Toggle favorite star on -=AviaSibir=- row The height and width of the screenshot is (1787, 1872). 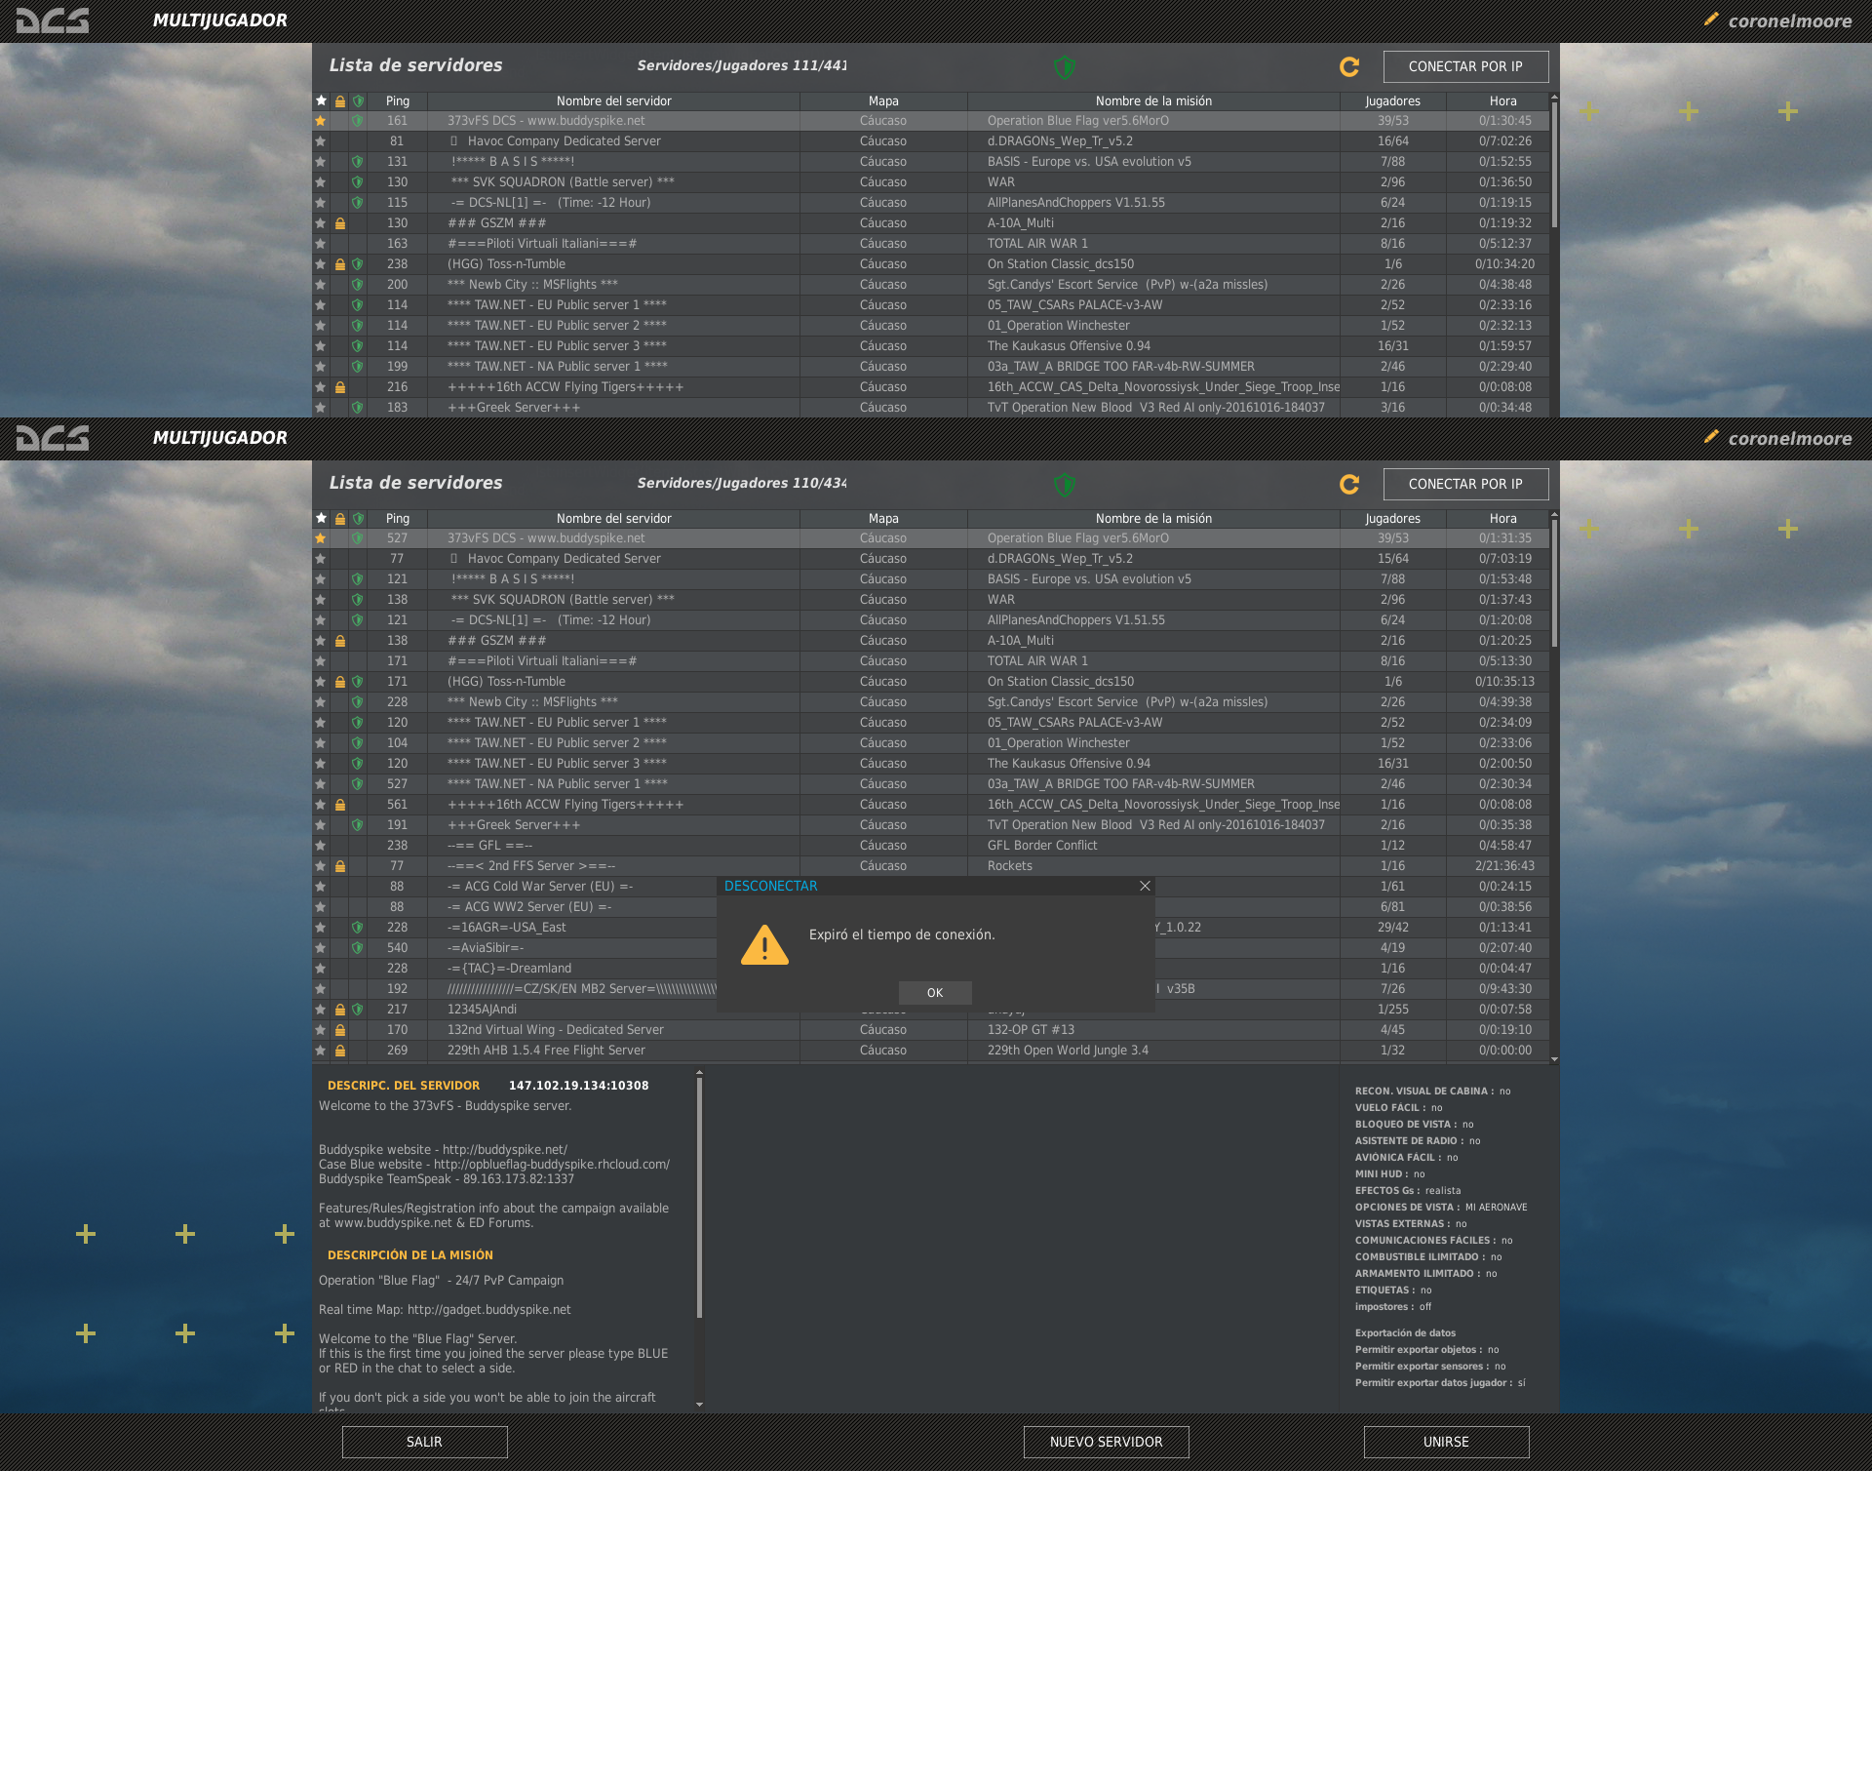click(x=320, y=948)
